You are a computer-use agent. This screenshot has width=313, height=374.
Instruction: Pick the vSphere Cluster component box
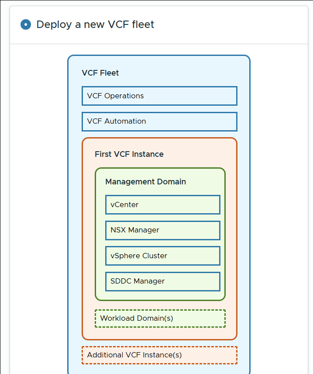162,256
